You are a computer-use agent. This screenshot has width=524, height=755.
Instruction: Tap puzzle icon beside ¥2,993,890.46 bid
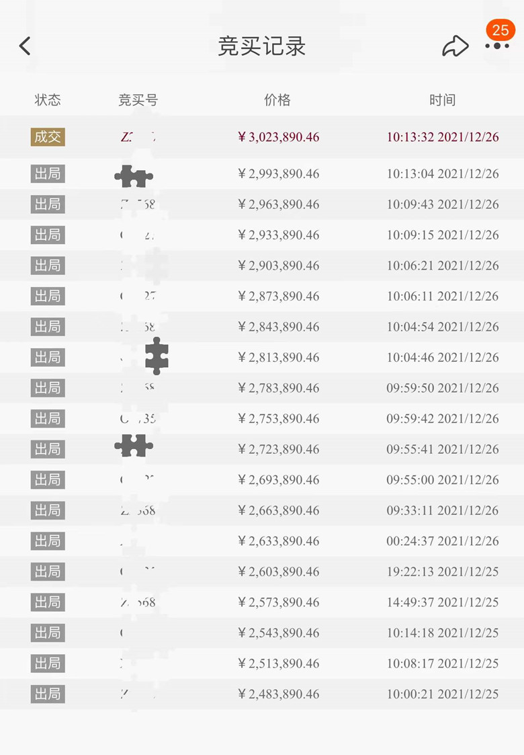coord(134,175)
